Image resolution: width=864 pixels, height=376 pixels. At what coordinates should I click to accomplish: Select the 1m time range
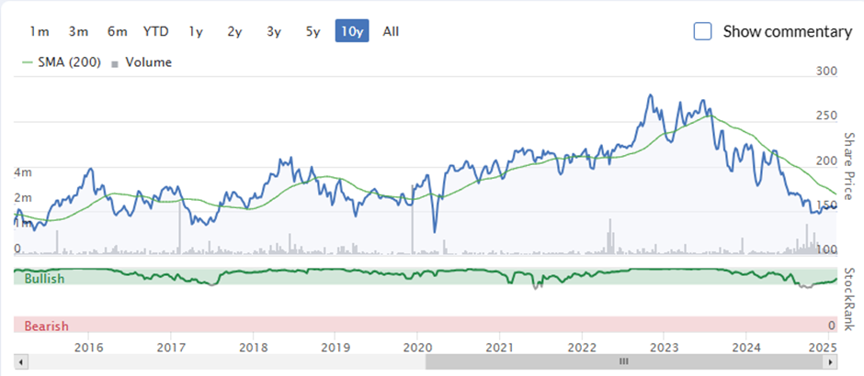coord(40,31)
